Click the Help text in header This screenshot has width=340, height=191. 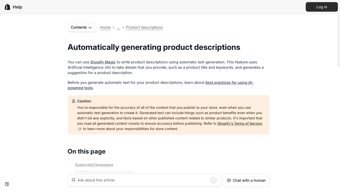(x=17, y=7)
